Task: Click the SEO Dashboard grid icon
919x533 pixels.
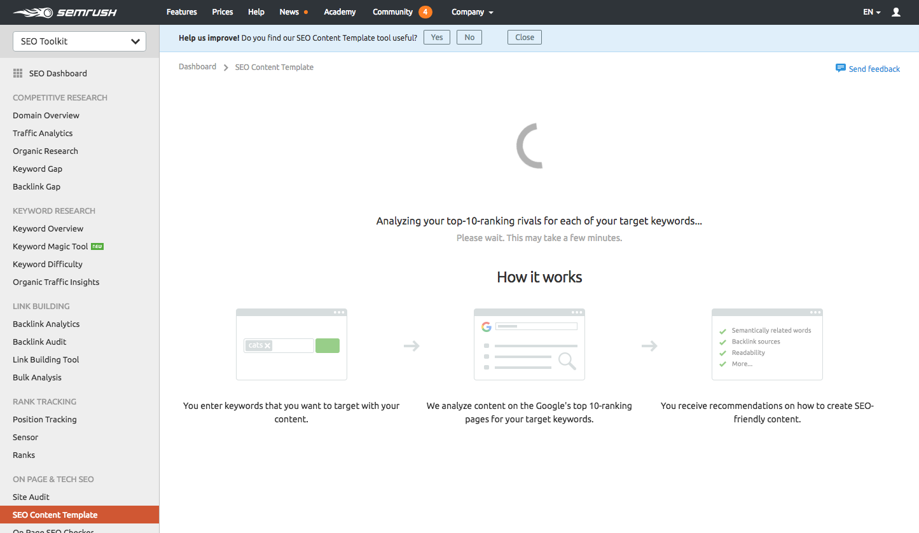Action: tap(18, 73)
